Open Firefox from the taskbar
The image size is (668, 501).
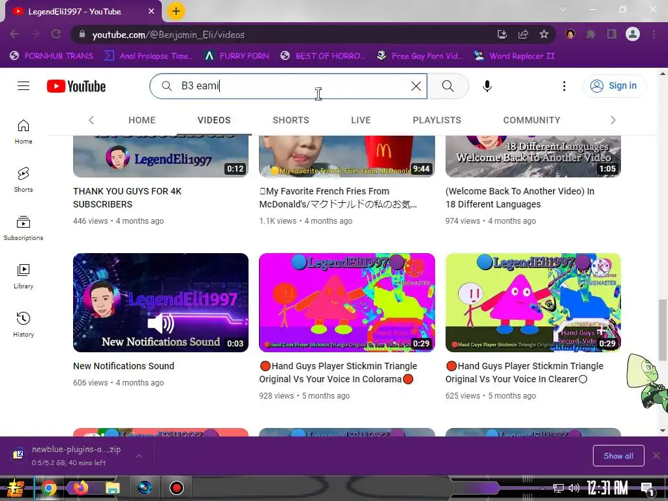tap(80, 487)
